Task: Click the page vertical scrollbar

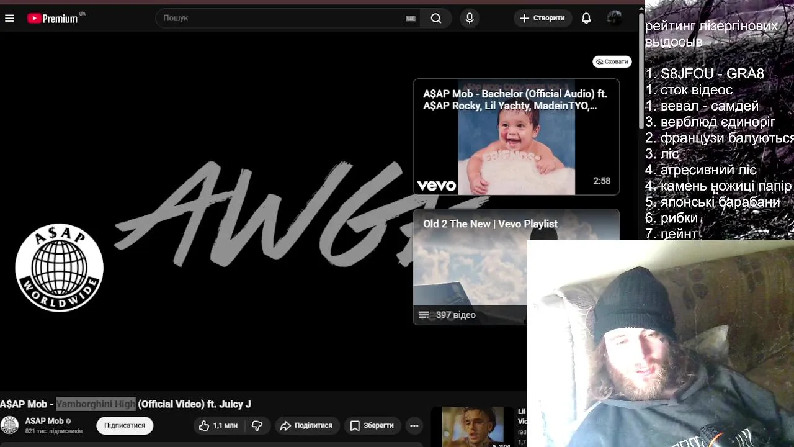Action: coord(641,71)
